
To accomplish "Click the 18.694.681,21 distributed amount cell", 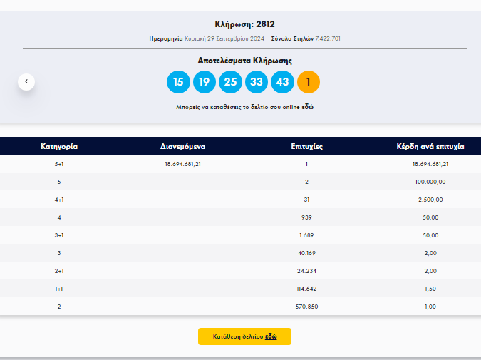I will (x=183, y=164).
